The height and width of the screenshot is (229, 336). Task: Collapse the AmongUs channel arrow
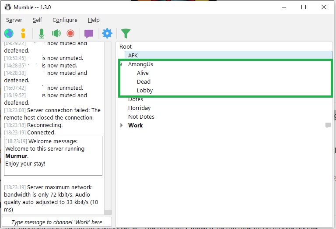(122, 64)
